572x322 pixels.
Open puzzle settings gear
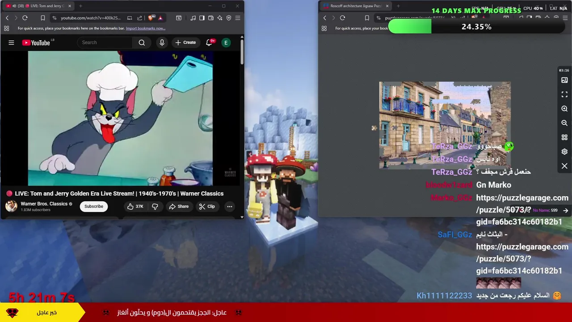pyautogui.click(x=564, y=152)
